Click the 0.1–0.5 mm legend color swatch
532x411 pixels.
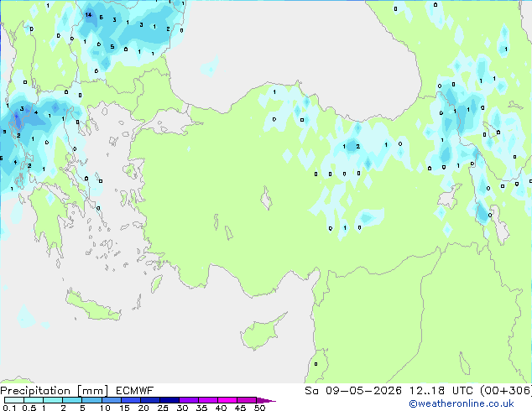pos(14,400)
